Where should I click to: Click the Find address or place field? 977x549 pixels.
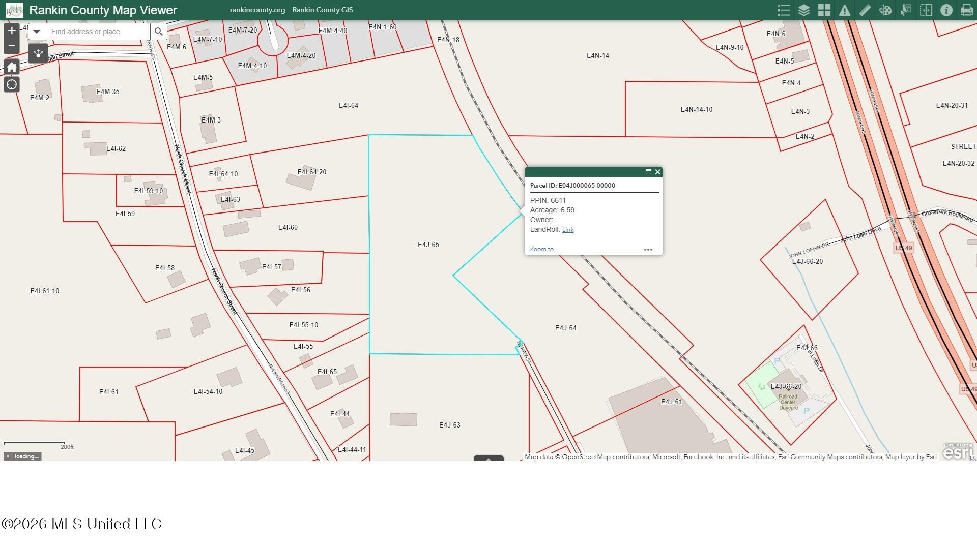pyautogui.click(x=98, y=32)
